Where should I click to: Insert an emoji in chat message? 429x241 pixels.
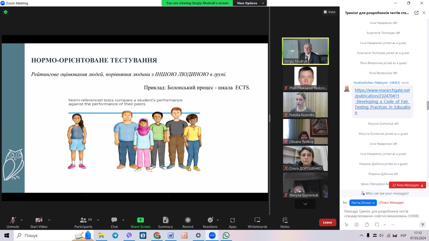[x=356, y=225]
